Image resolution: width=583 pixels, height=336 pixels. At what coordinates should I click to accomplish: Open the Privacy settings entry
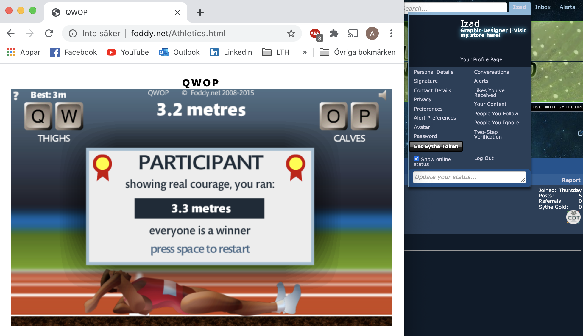(x=423, y=99)
